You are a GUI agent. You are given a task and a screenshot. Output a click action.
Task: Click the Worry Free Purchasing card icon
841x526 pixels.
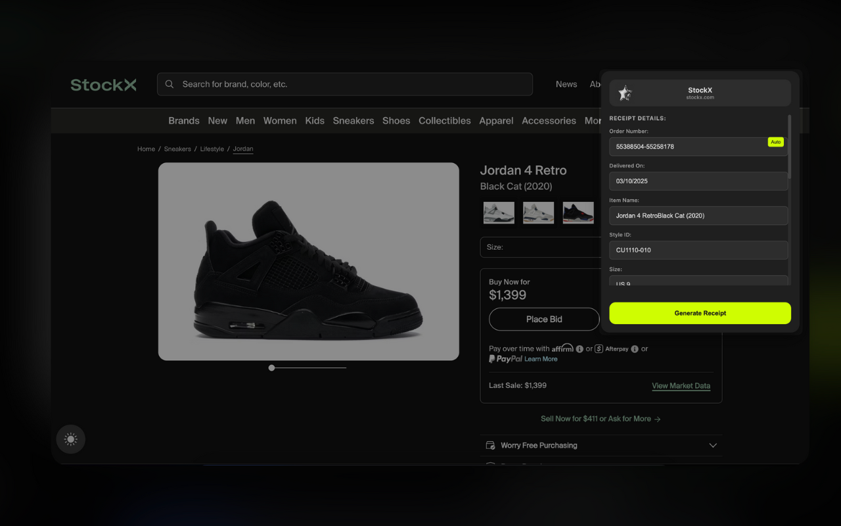490,445
